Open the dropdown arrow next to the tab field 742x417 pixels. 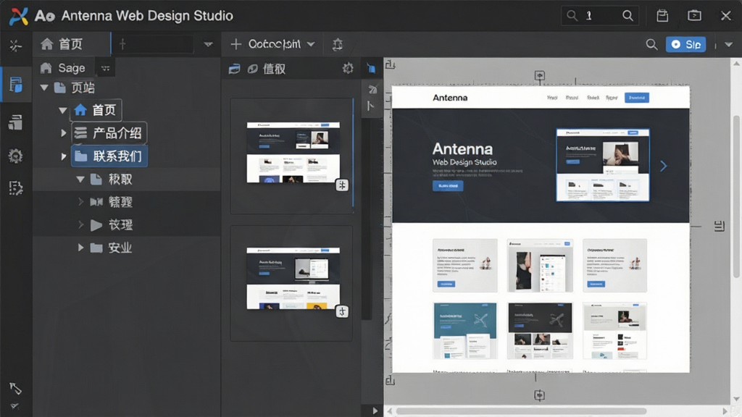tap(208, 44)
